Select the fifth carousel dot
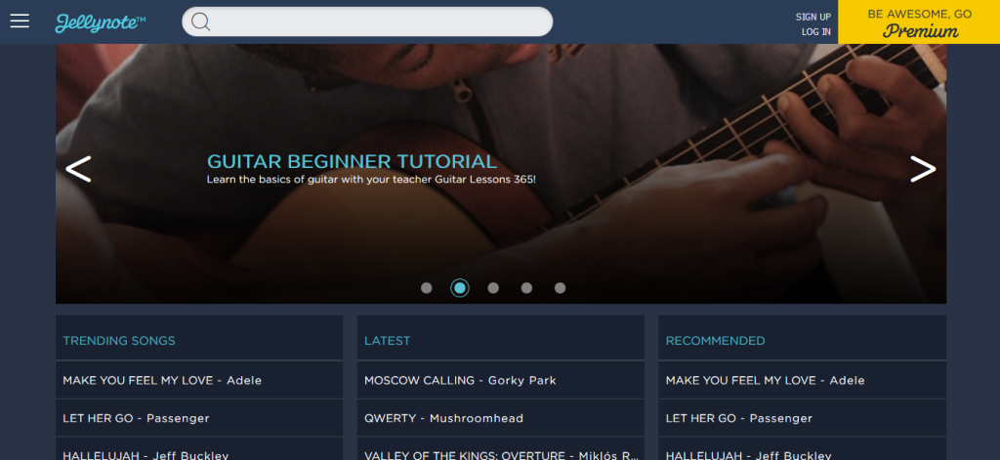The width and height of the screenshot is (1000, 460). coord(560,288)
